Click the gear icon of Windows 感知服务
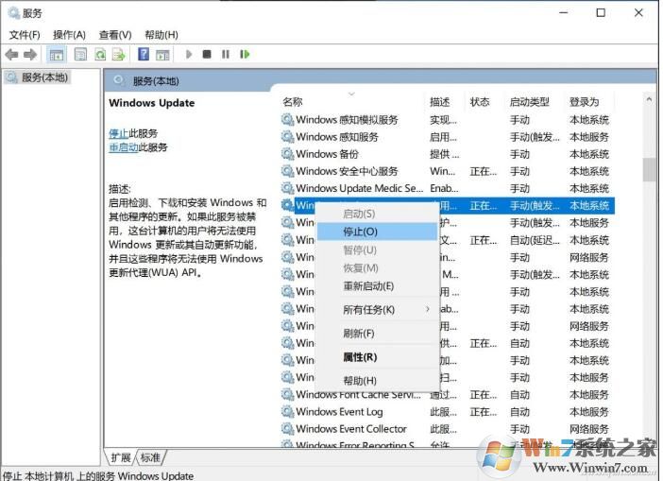 click(287, 137)
